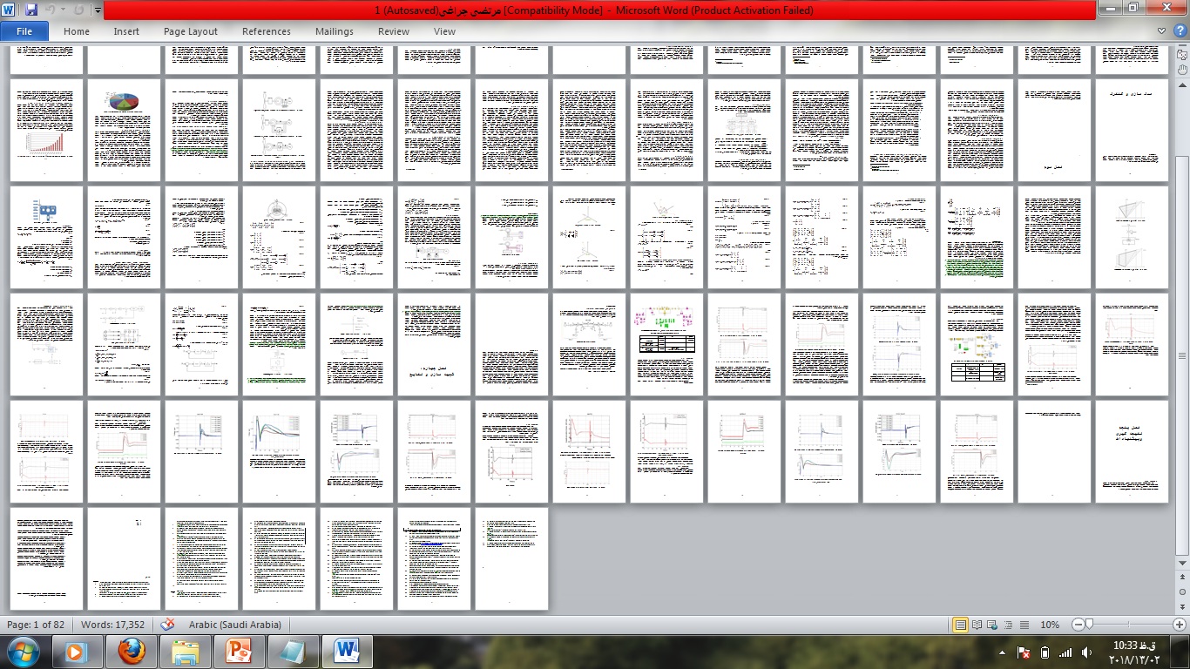Screen dimensions: 1190x669
Task: Redo via the Quick Access Toolbar icon
Action: tap(78, 10)
